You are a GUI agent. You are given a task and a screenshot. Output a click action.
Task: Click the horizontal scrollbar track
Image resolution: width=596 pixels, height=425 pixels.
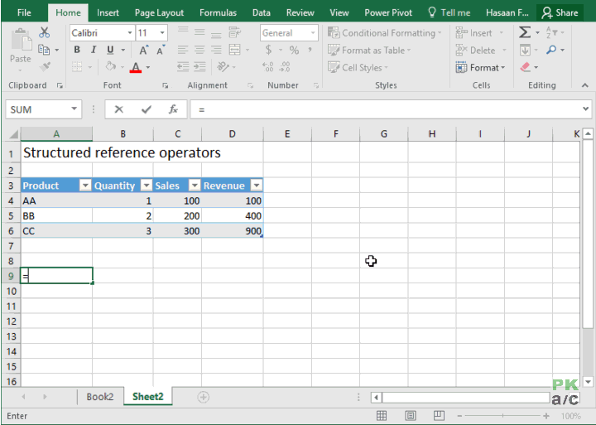pos(465,398)
